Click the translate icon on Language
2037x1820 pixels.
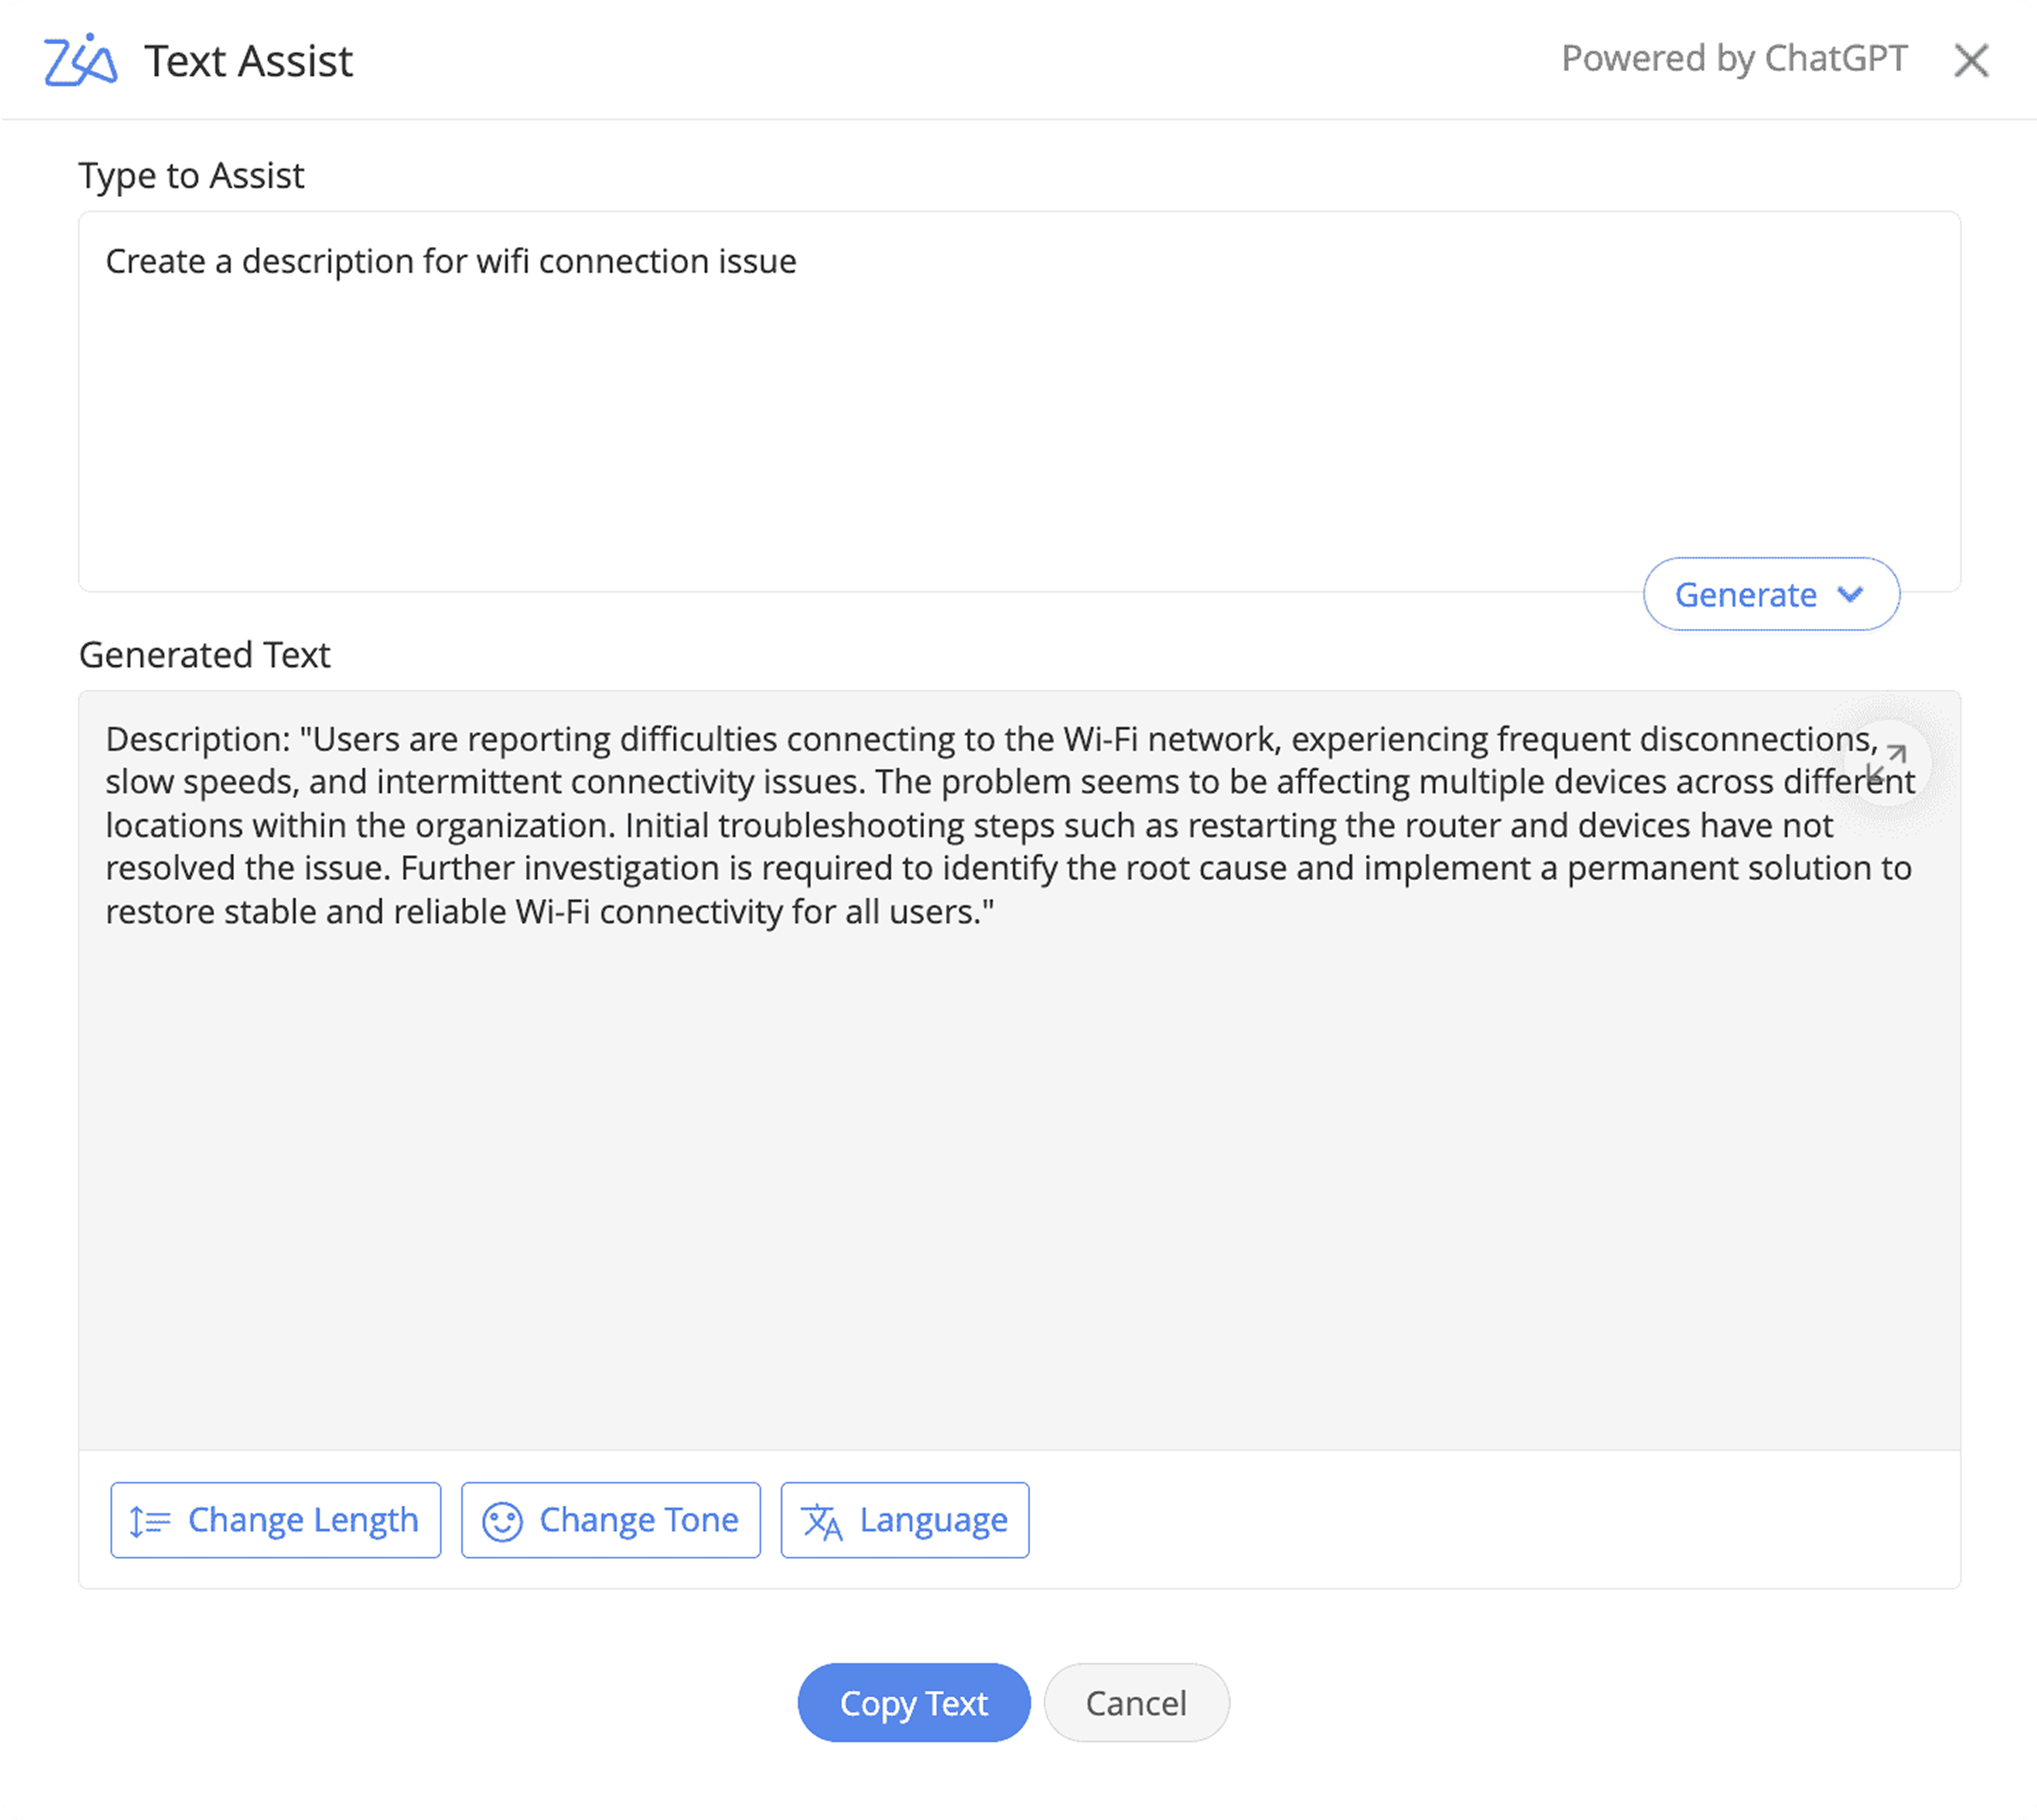click(822, 1521)
